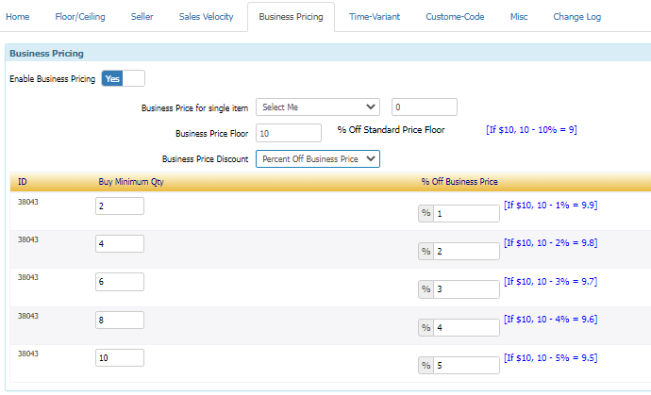The image size is (651, 395).
Task: Return to the Home tab
Action: click(18, 17)
